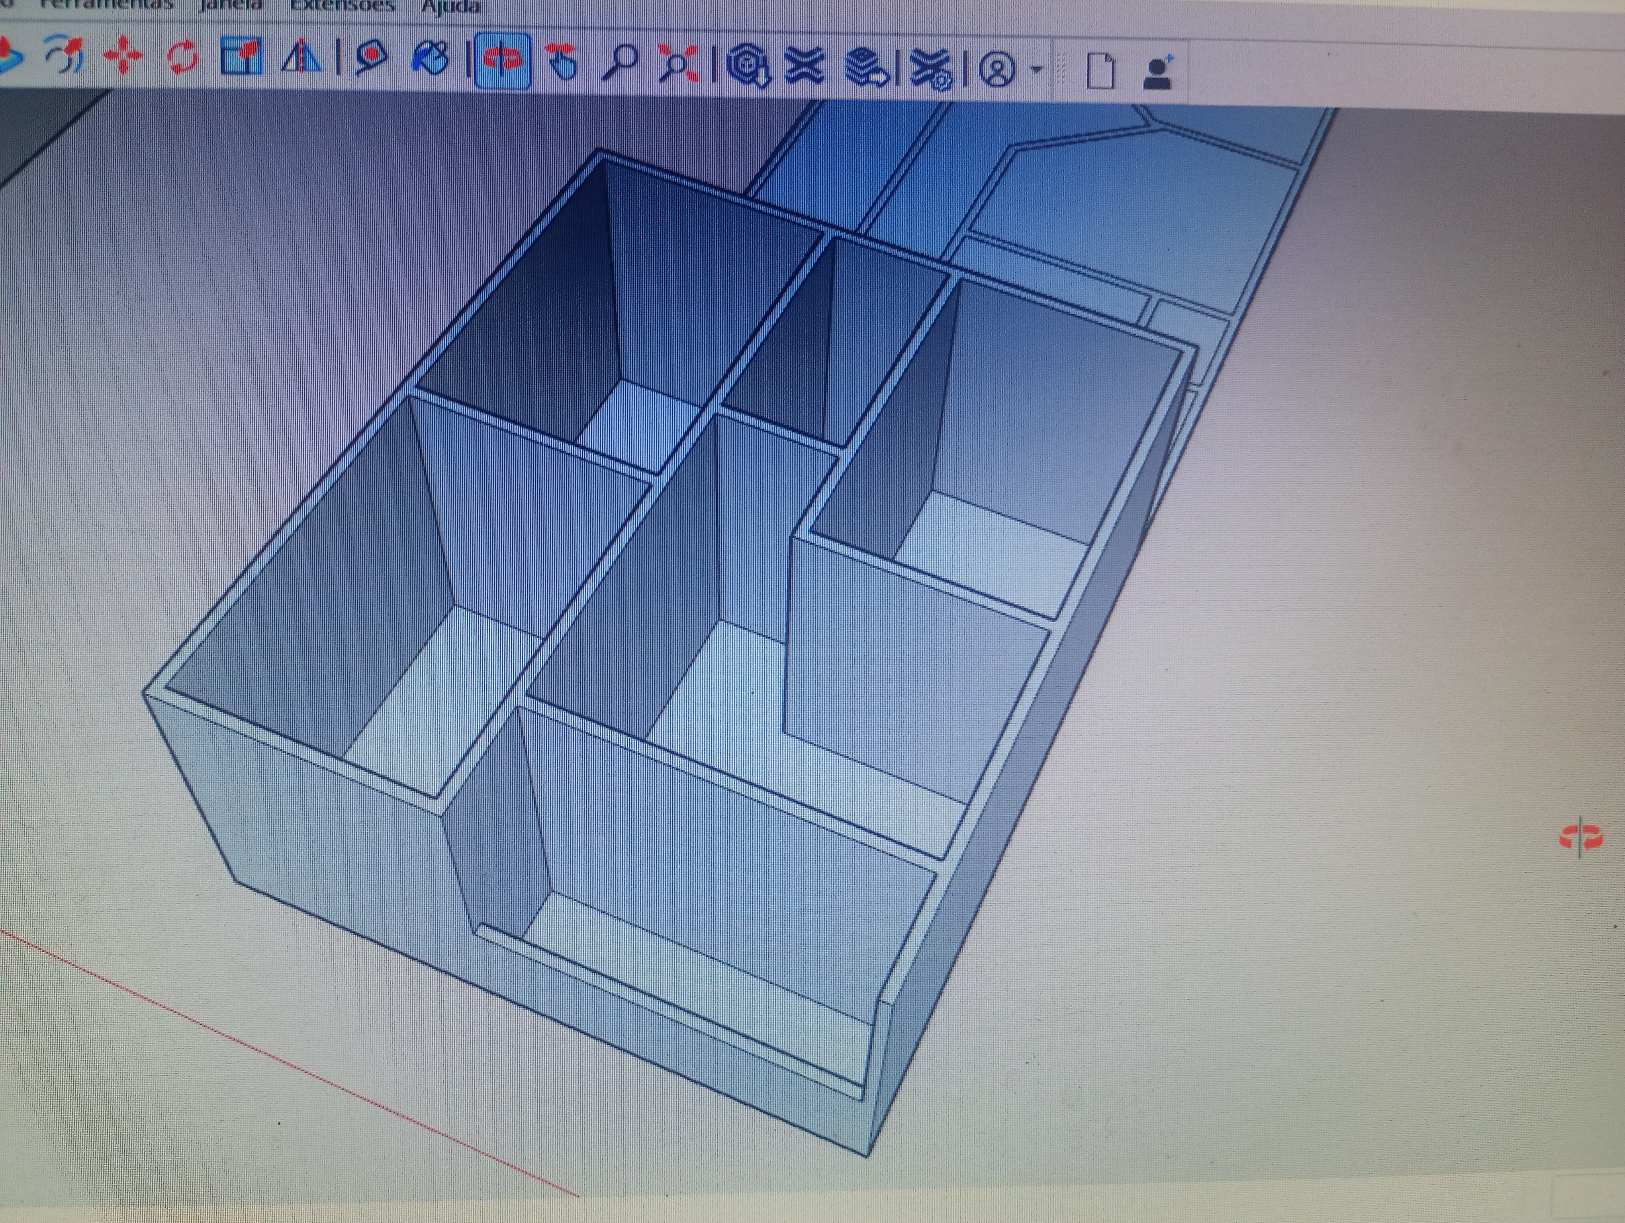This screenshot has height=1223, width=1625.
Task: Open the Ajuda menu
Action: 451,7
